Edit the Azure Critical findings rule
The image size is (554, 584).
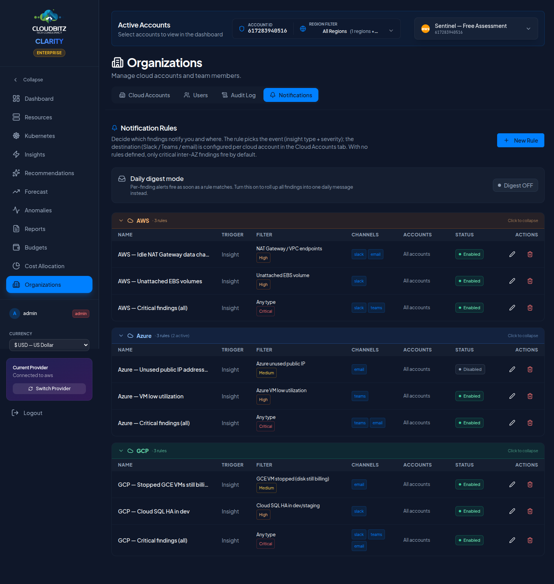coord(512,423)
